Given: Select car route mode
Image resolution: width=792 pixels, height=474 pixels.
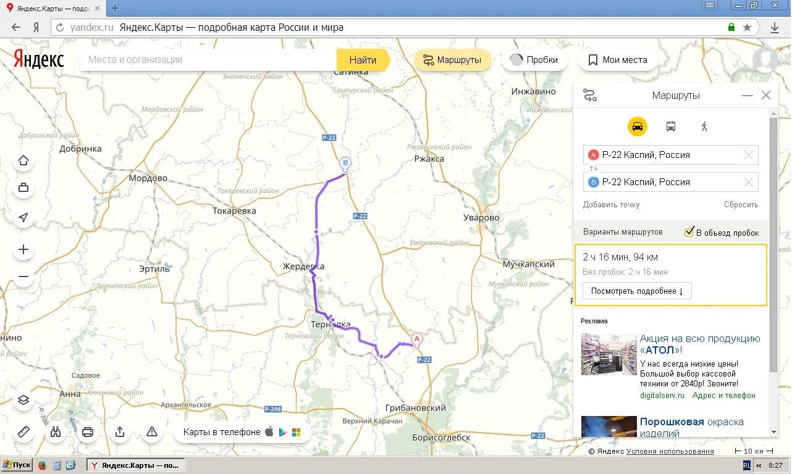Looking at the screenshot, I should [638, 127].
